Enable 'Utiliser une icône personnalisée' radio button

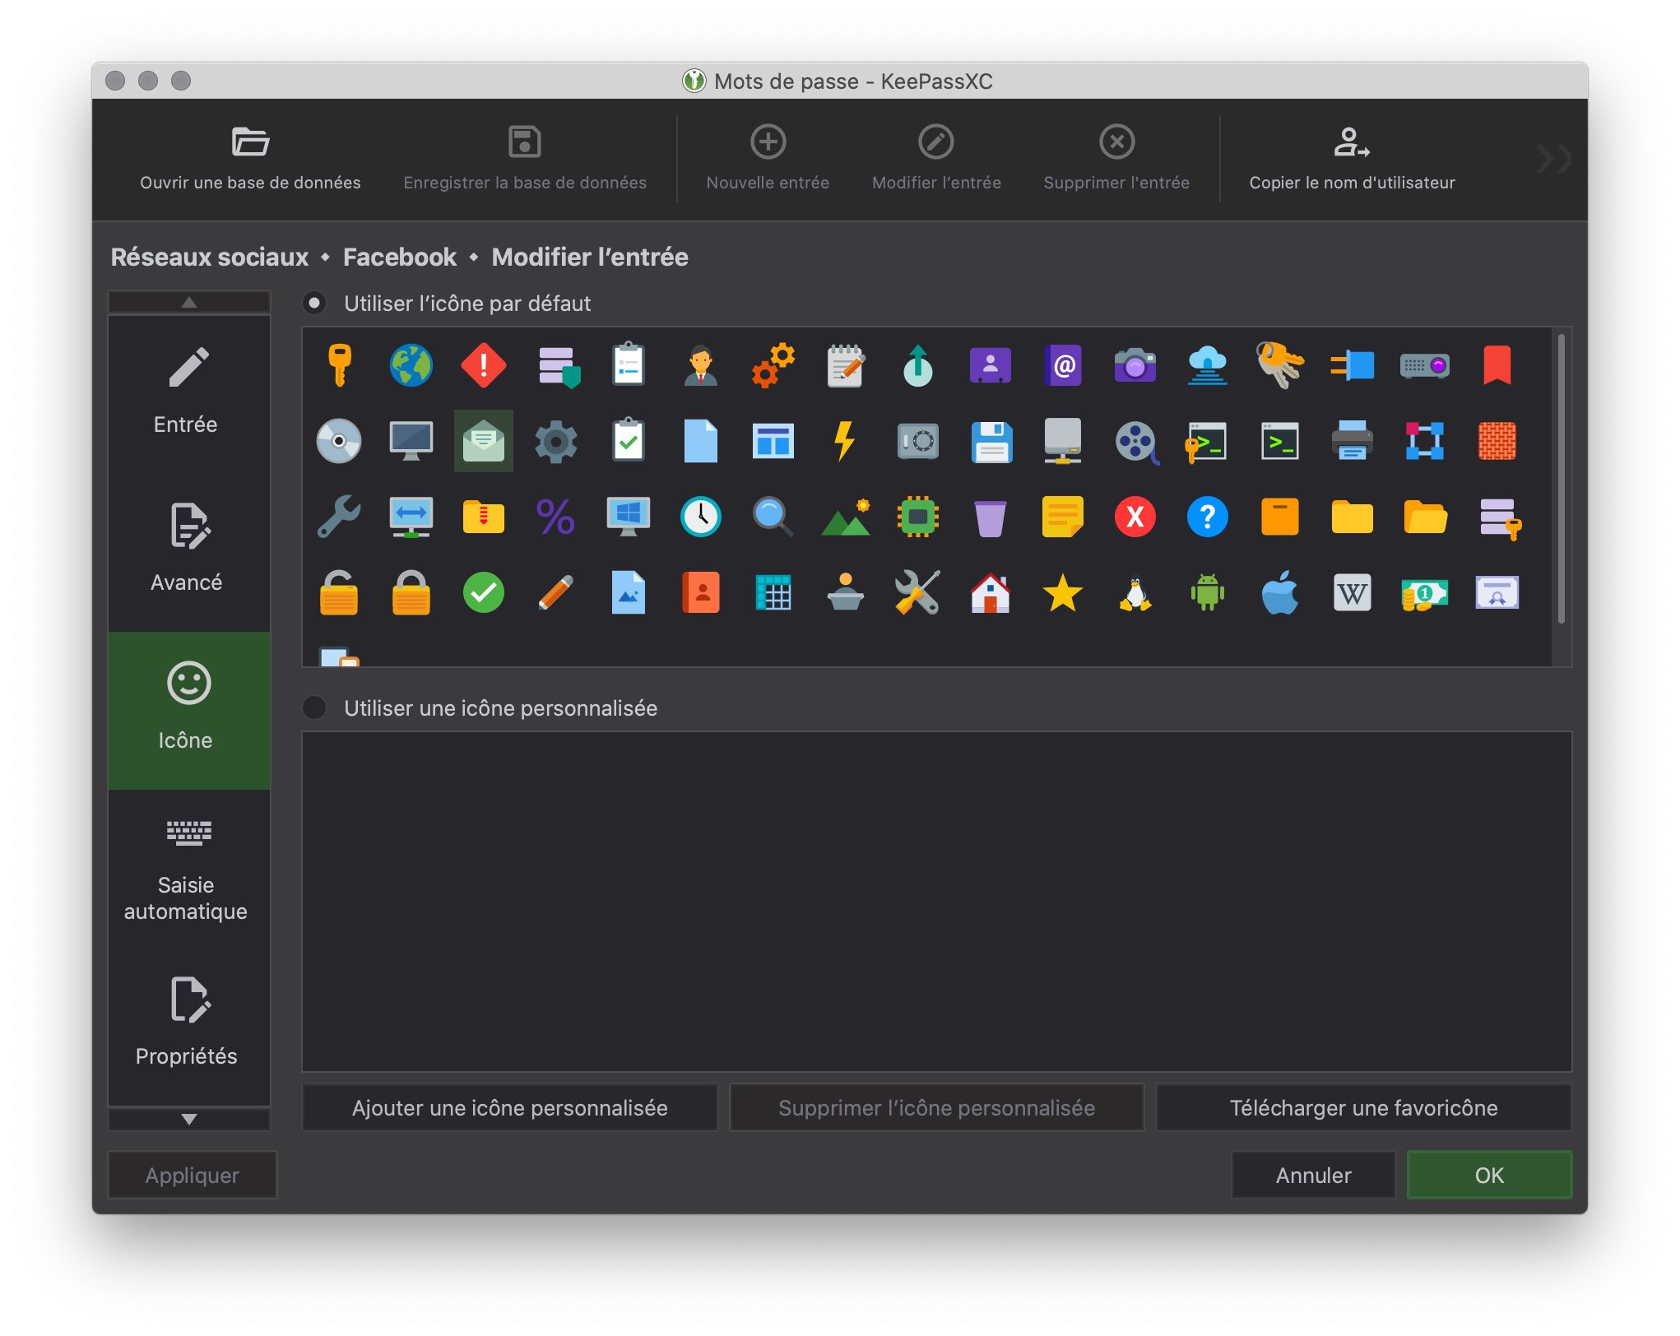(x=314, y=707)
